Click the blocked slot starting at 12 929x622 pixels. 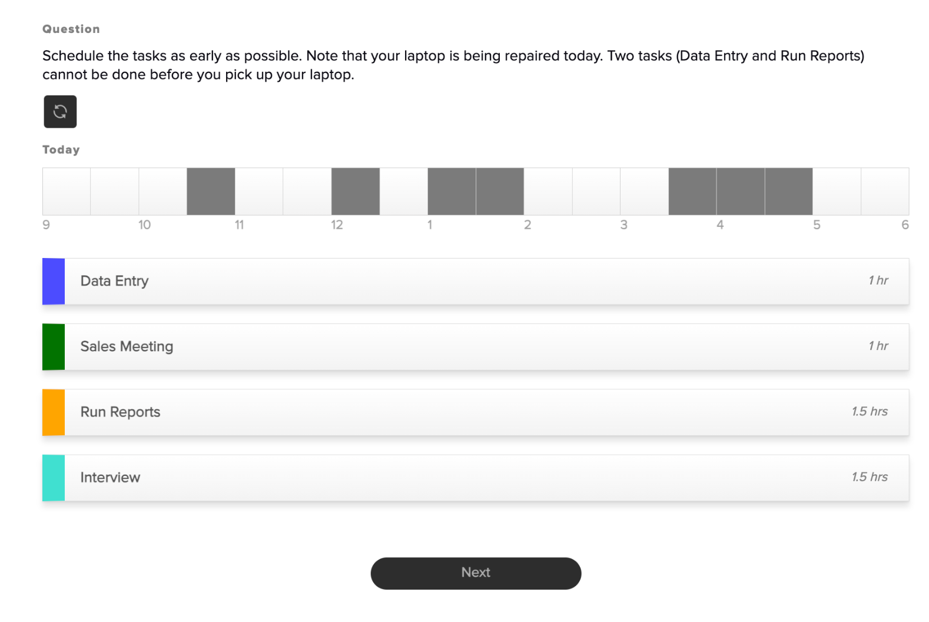356,191
